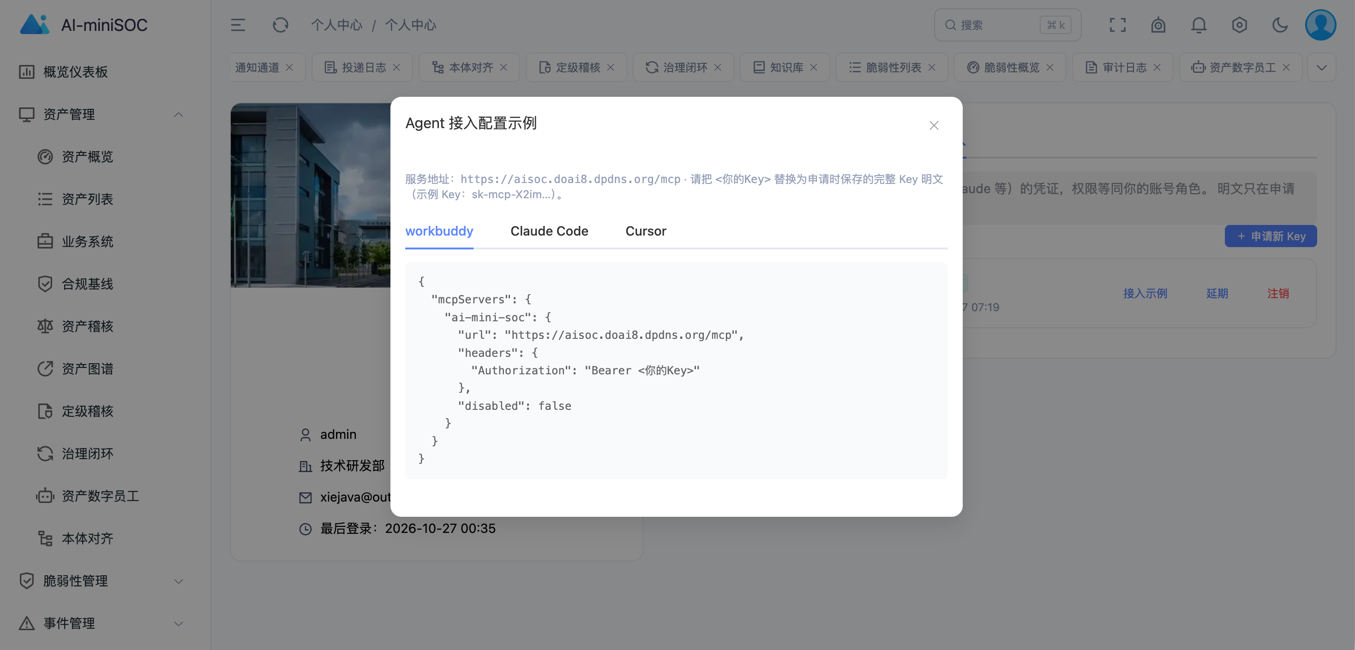The image size is (1355, 650).
Task: Open 本体对齐 sidebar item
Action: point(87,538)
